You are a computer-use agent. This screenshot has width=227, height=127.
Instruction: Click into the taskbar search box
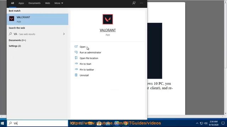[38, 123]
